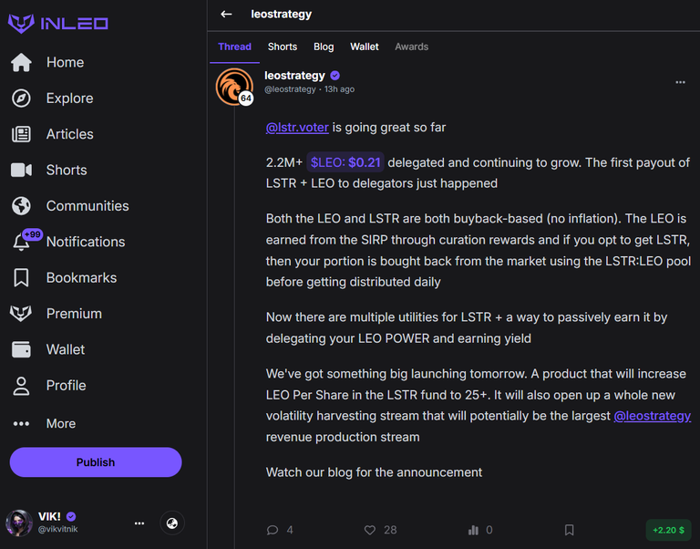
Task: Open the leostrategy profile avatar
Action: point(234,87)
